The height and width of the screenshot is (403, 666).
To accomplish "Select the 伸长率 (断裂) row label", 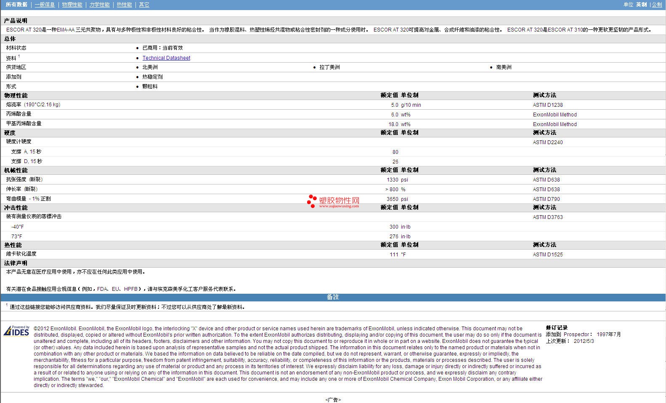I will click(21, 189).
